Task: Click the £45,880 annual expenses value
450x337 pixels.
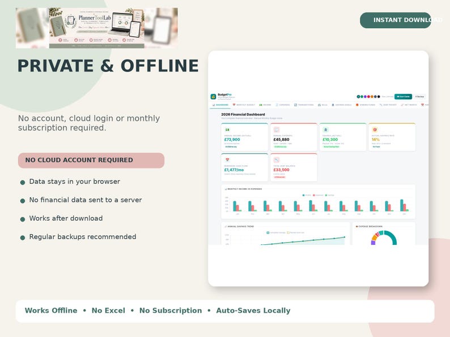Action: click(x=281, y=140)
